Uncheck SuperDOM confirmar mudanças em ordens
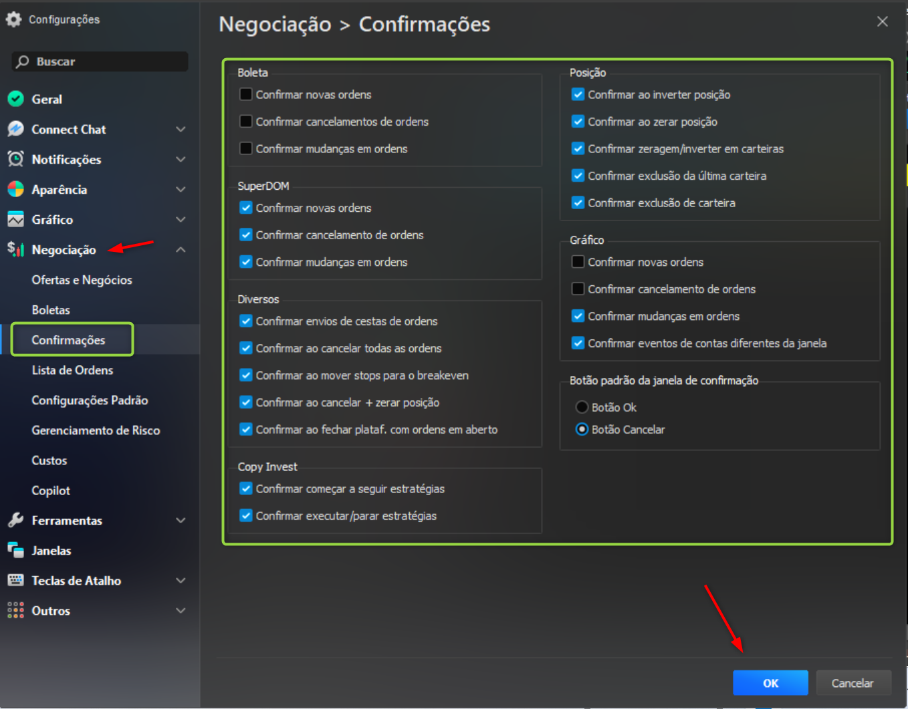Viewport: 908px width, 709px height. 246,262
